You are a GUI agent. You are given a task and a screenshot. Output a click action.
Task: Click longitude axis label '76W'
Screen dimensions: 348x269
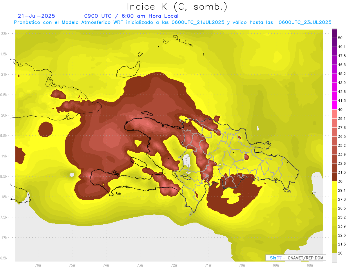pos(38,265)
